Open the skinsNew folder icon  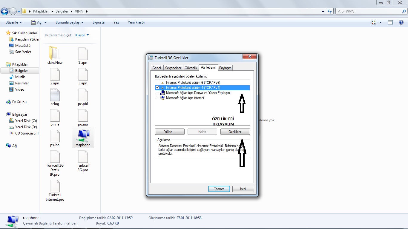[55, 53]
